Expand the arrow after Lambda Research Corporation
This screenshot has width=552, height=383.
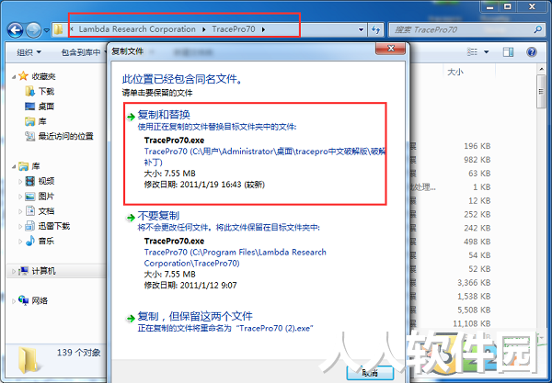point(204,29)
